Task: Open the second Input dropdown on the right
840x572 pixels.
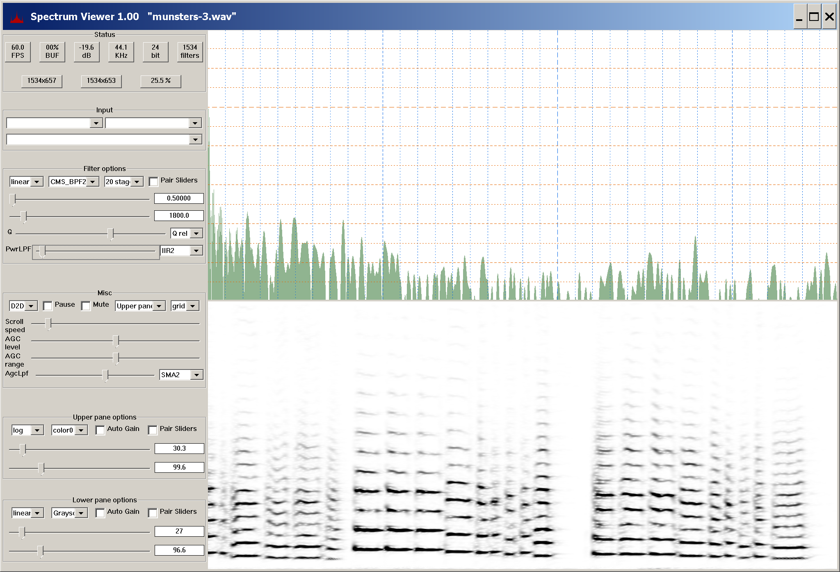Action: 153,123
